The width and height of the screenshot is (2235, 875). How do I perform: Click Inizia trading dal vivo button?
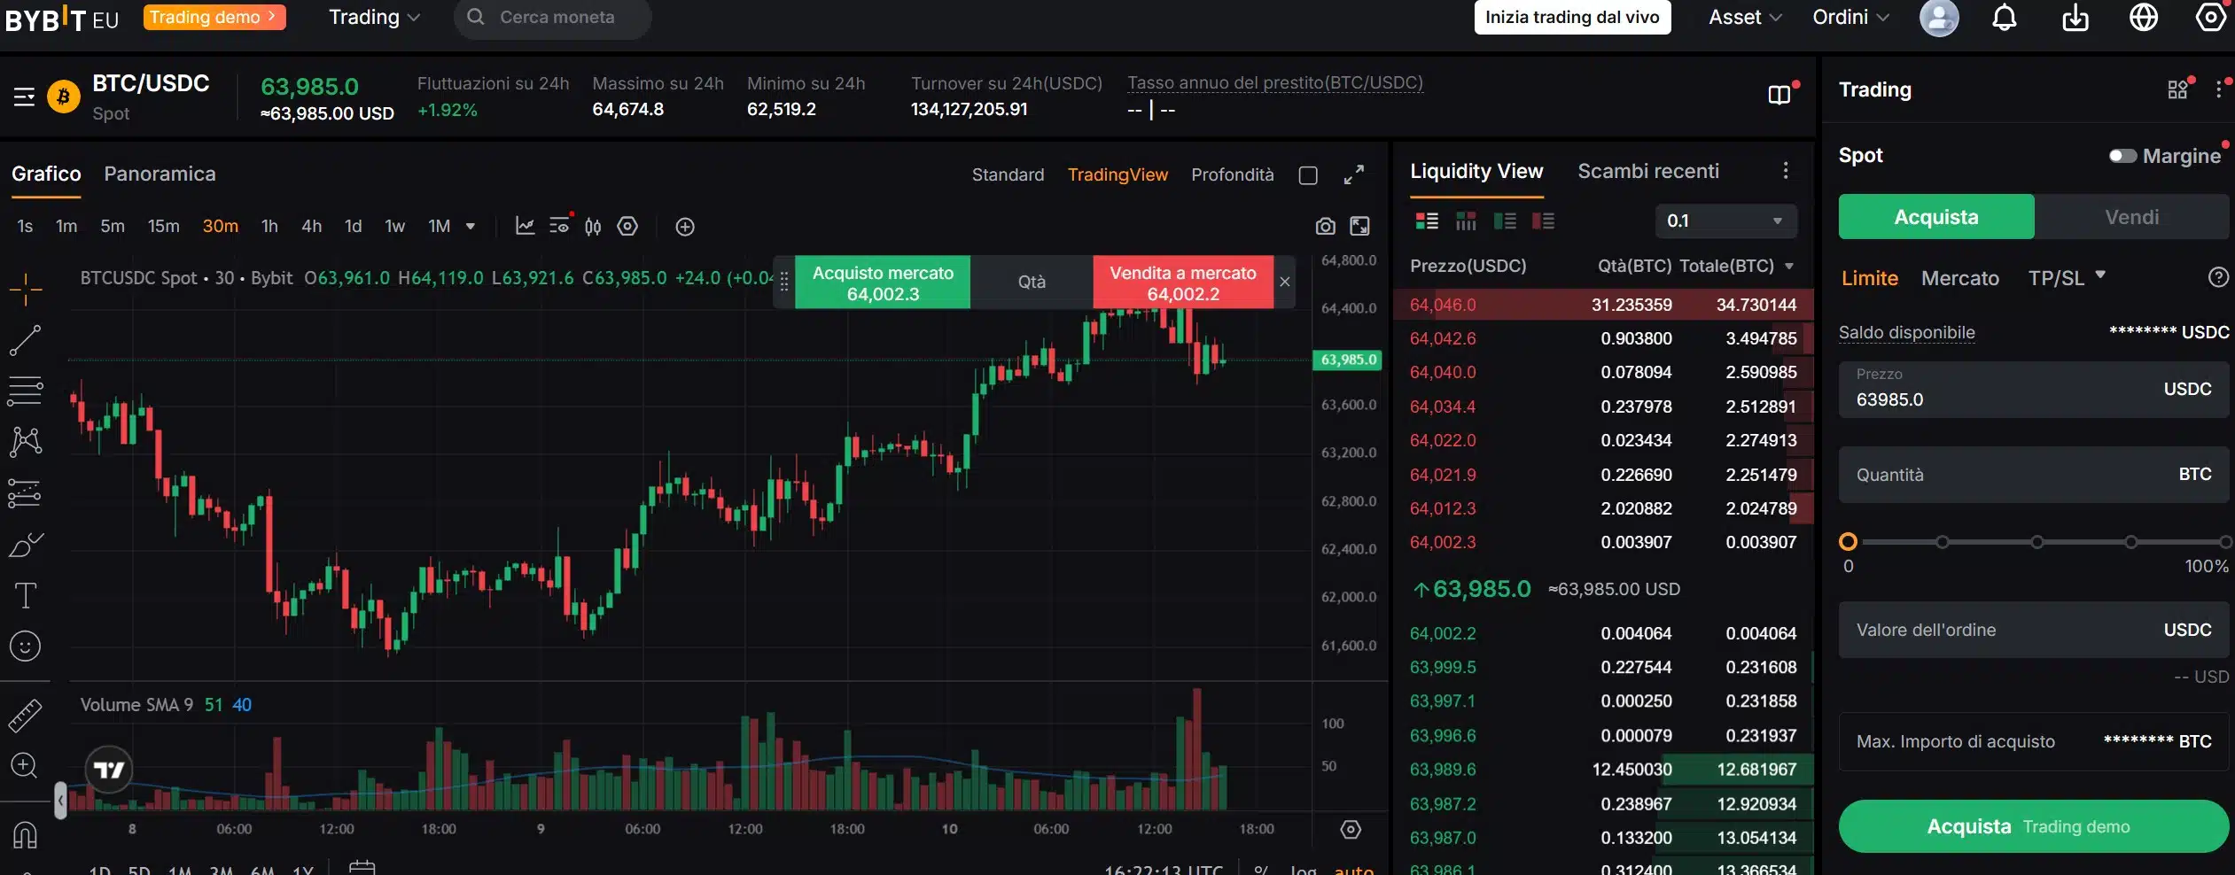click(x=1572, y=18)
